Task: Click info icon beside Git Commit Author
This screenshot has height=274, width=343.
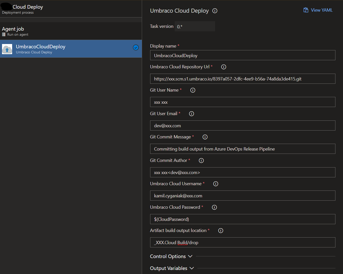Action: point(201,160)
